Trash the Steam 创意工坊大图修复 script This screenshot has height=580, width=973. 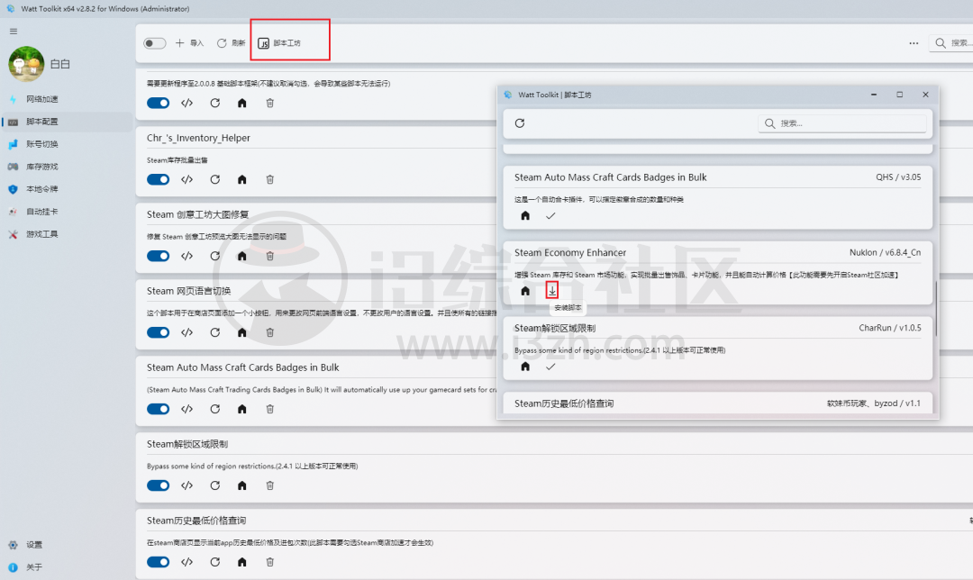coord(270,256)
